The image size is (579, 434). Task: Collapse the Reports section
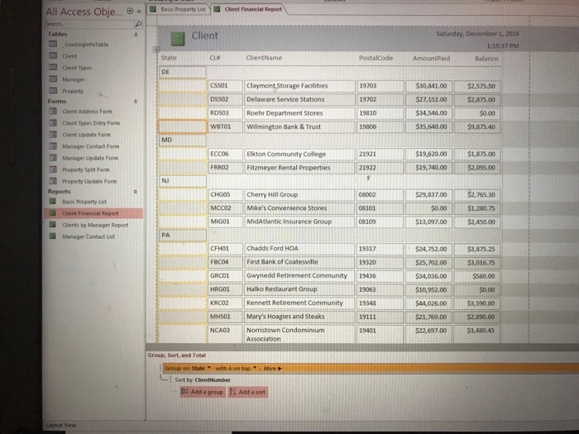click(x=136, y=192)
